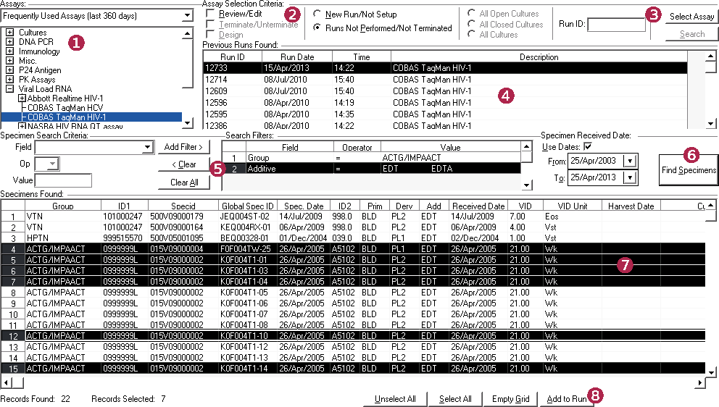Open the To date dropdown
The height and width of the screenshot is (407, 719).
pyautogui.click(x=631, y=177)
